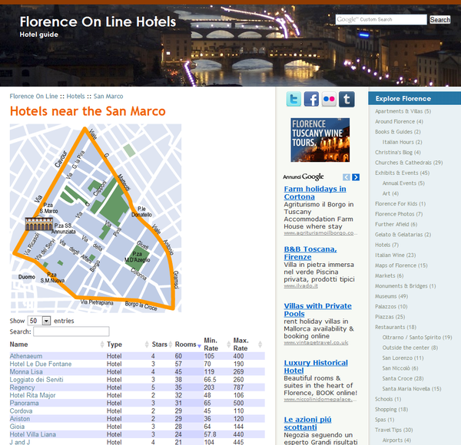Open Annual Events subcategory
Screen dimensions: 461x445
pyautogui.click(x=403, y=183)
